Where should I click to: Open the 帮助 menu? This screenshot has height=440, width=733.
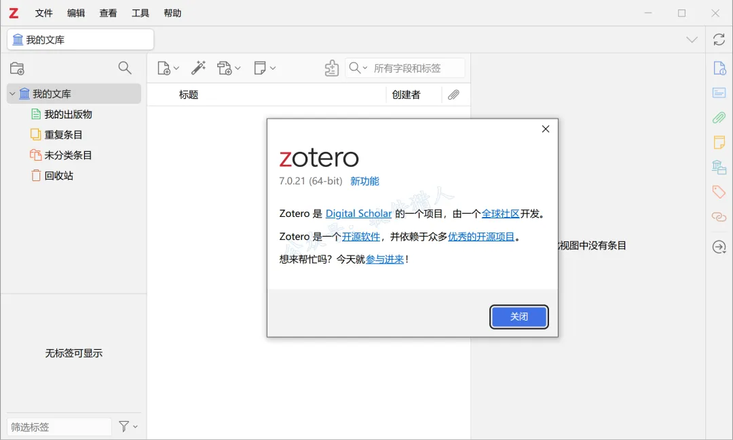click(x=172, y=13)
